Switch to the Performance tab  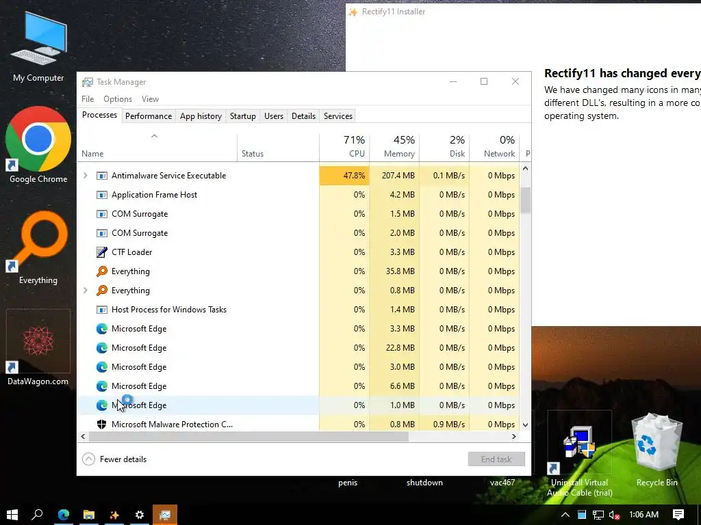pos(149,116)
